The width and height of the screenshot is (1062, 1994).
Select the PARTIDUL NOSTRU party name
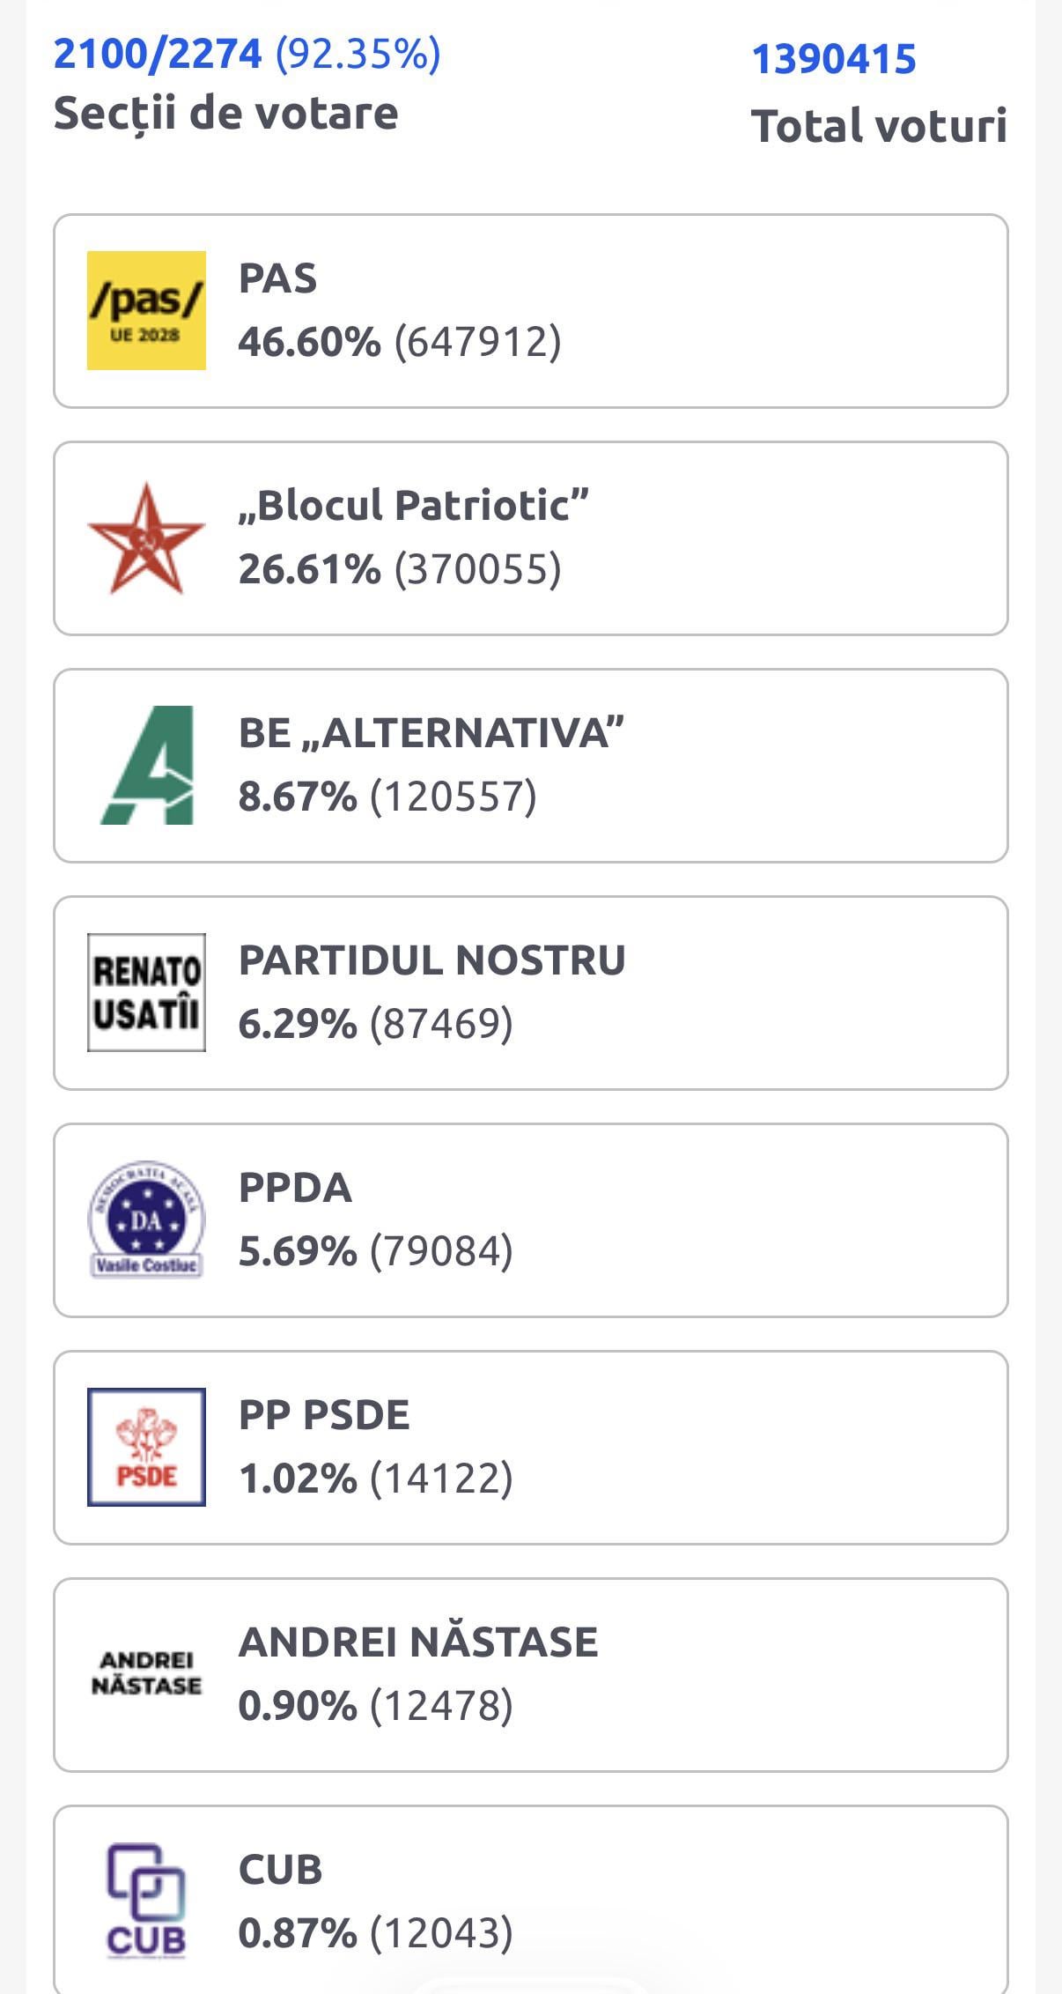[x=431, y=960]
